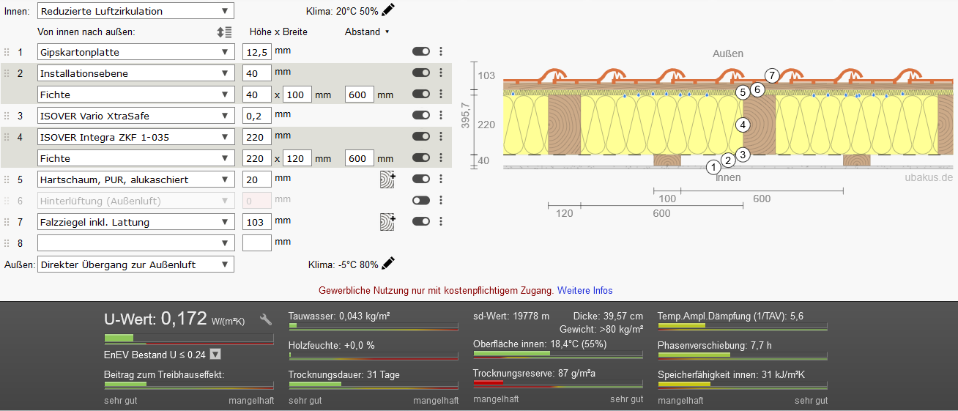The image size is (958, 411).
Task: Click the layer sort order icon
Action: 224,32
